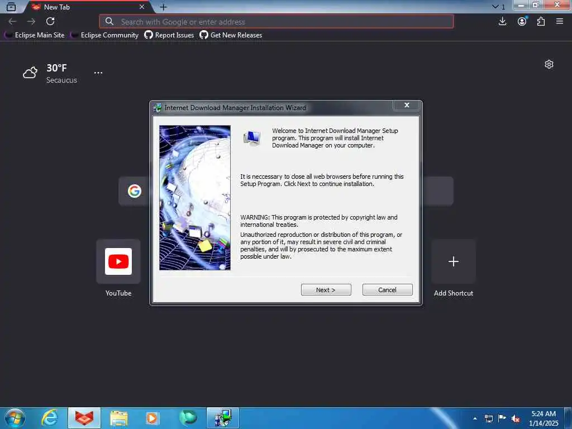572x429 pixels.
Task: Open the Eclipse Main Site bookmark
Action: pos(34,35)
